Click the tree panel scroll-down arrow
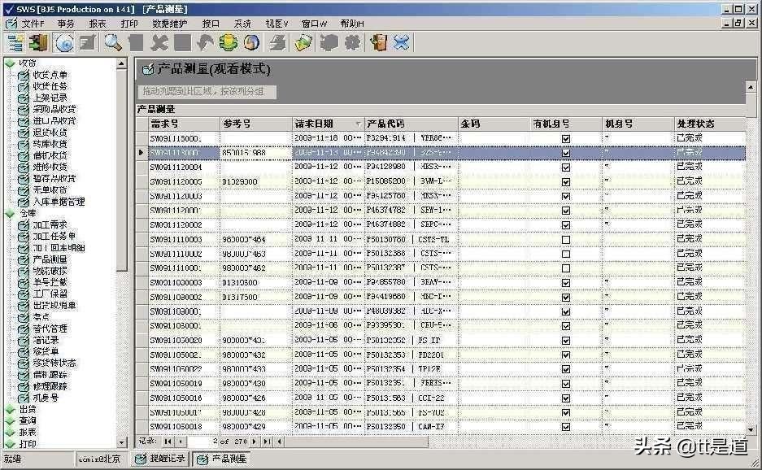Viewport: 762px width, 470px height. pyautogui.click(x=121, y=442)
